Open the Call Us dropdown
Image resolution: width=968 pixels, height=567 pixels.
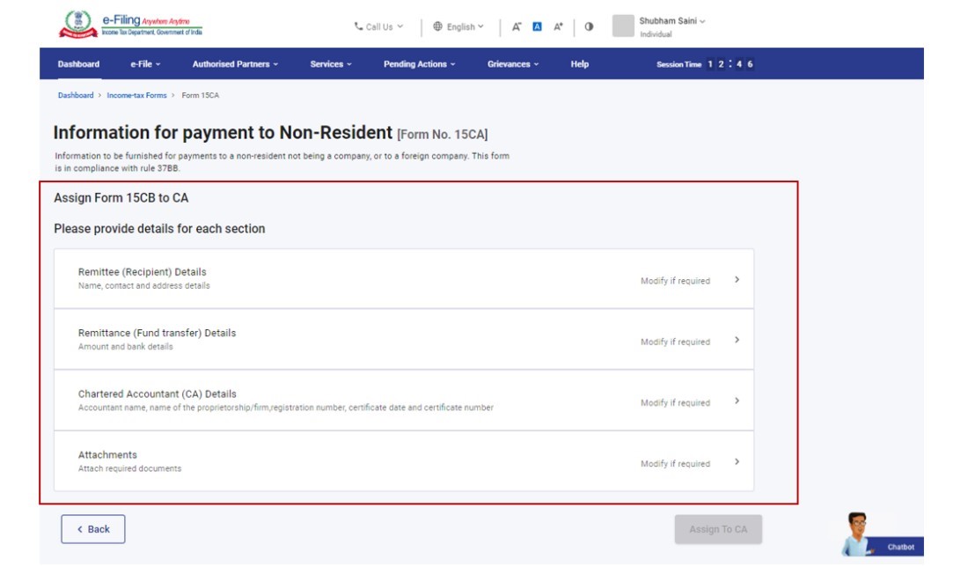click(378, 26)
